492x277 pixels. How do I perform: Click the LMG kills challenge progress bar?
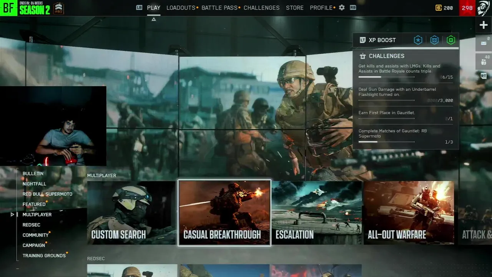pos(386,77)
